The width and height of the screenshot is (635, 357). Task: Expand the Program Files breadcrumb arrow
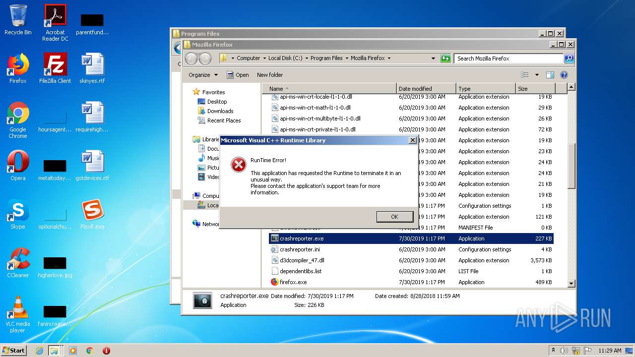tap(347, 59)
